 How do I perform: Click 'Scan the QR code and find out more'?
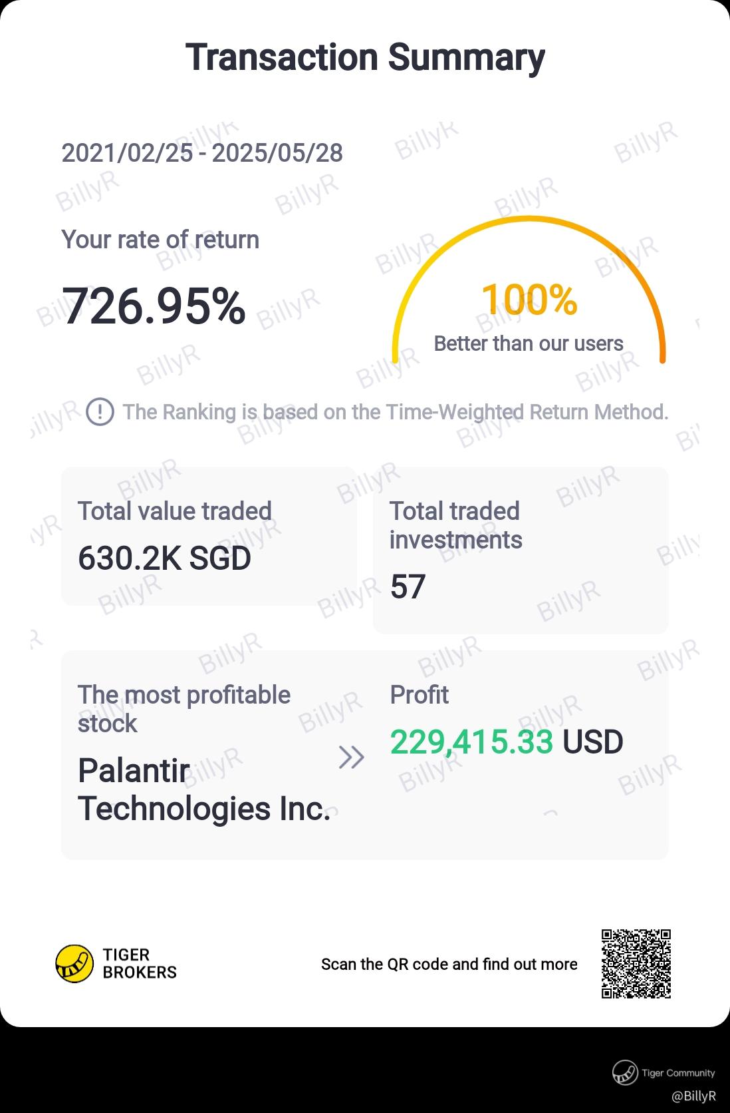449,965
